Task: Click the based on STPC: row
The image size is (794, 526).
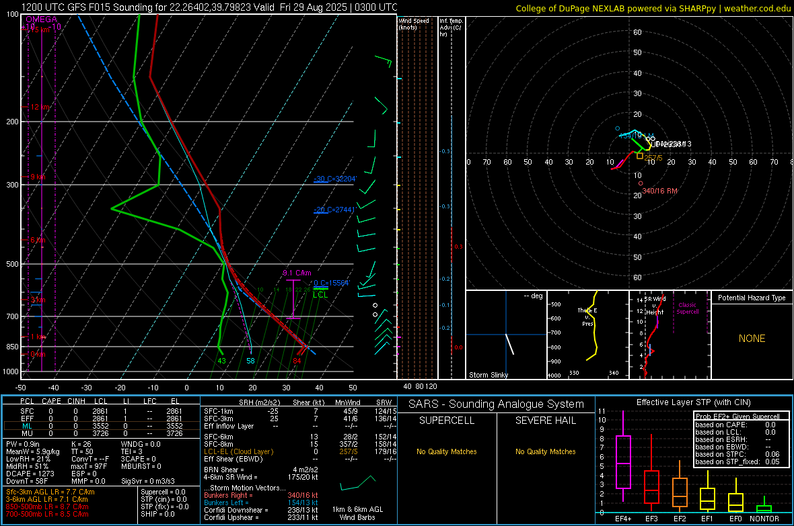Action: click(737, 454)
